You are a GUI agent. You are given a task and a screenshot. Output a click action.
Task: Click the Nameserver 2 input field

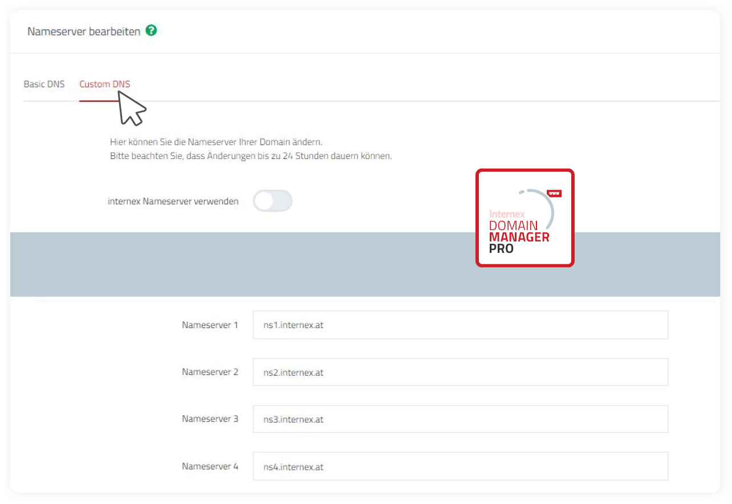pos(461,372)
